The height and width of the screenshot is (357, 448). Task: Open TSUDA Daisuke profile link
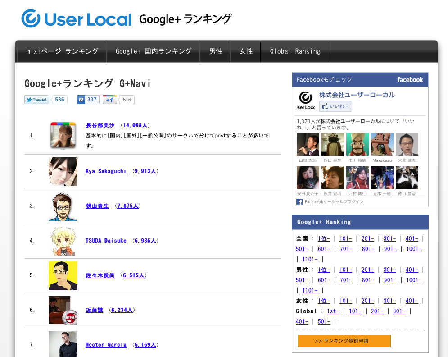click(x=106, y=241)
